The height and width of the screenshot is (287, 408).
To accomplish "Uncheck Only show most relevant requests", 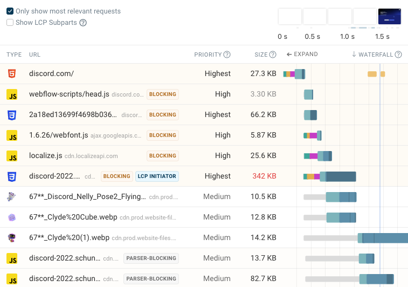I will click(x=10, y=11).
